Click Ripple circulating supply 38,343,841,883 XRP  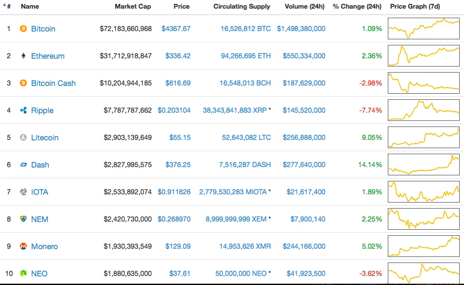tap(234, 111)
